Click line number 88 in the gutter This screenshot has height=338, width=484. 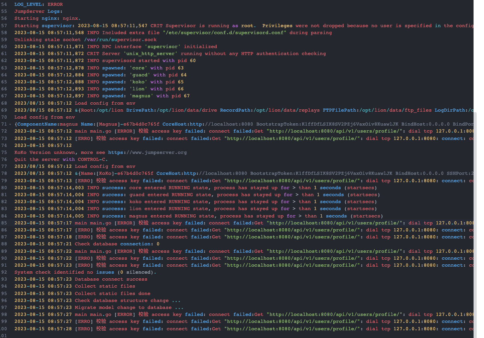tap(4, 244)
